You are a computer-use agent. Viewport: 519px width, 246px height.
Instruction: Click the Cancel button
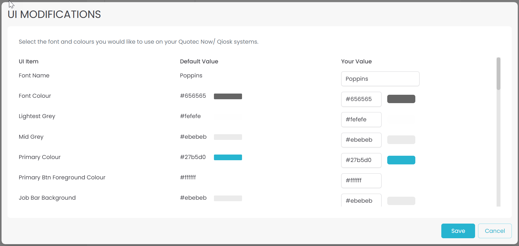(494, 231)
